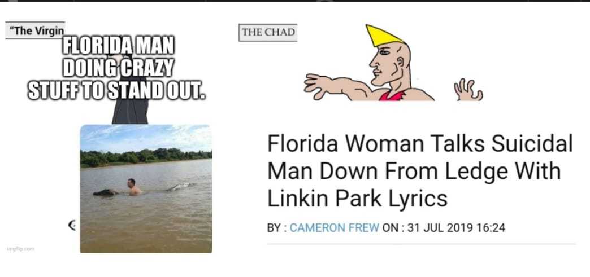Click the river photo thumbnail

tap(146, 188)
